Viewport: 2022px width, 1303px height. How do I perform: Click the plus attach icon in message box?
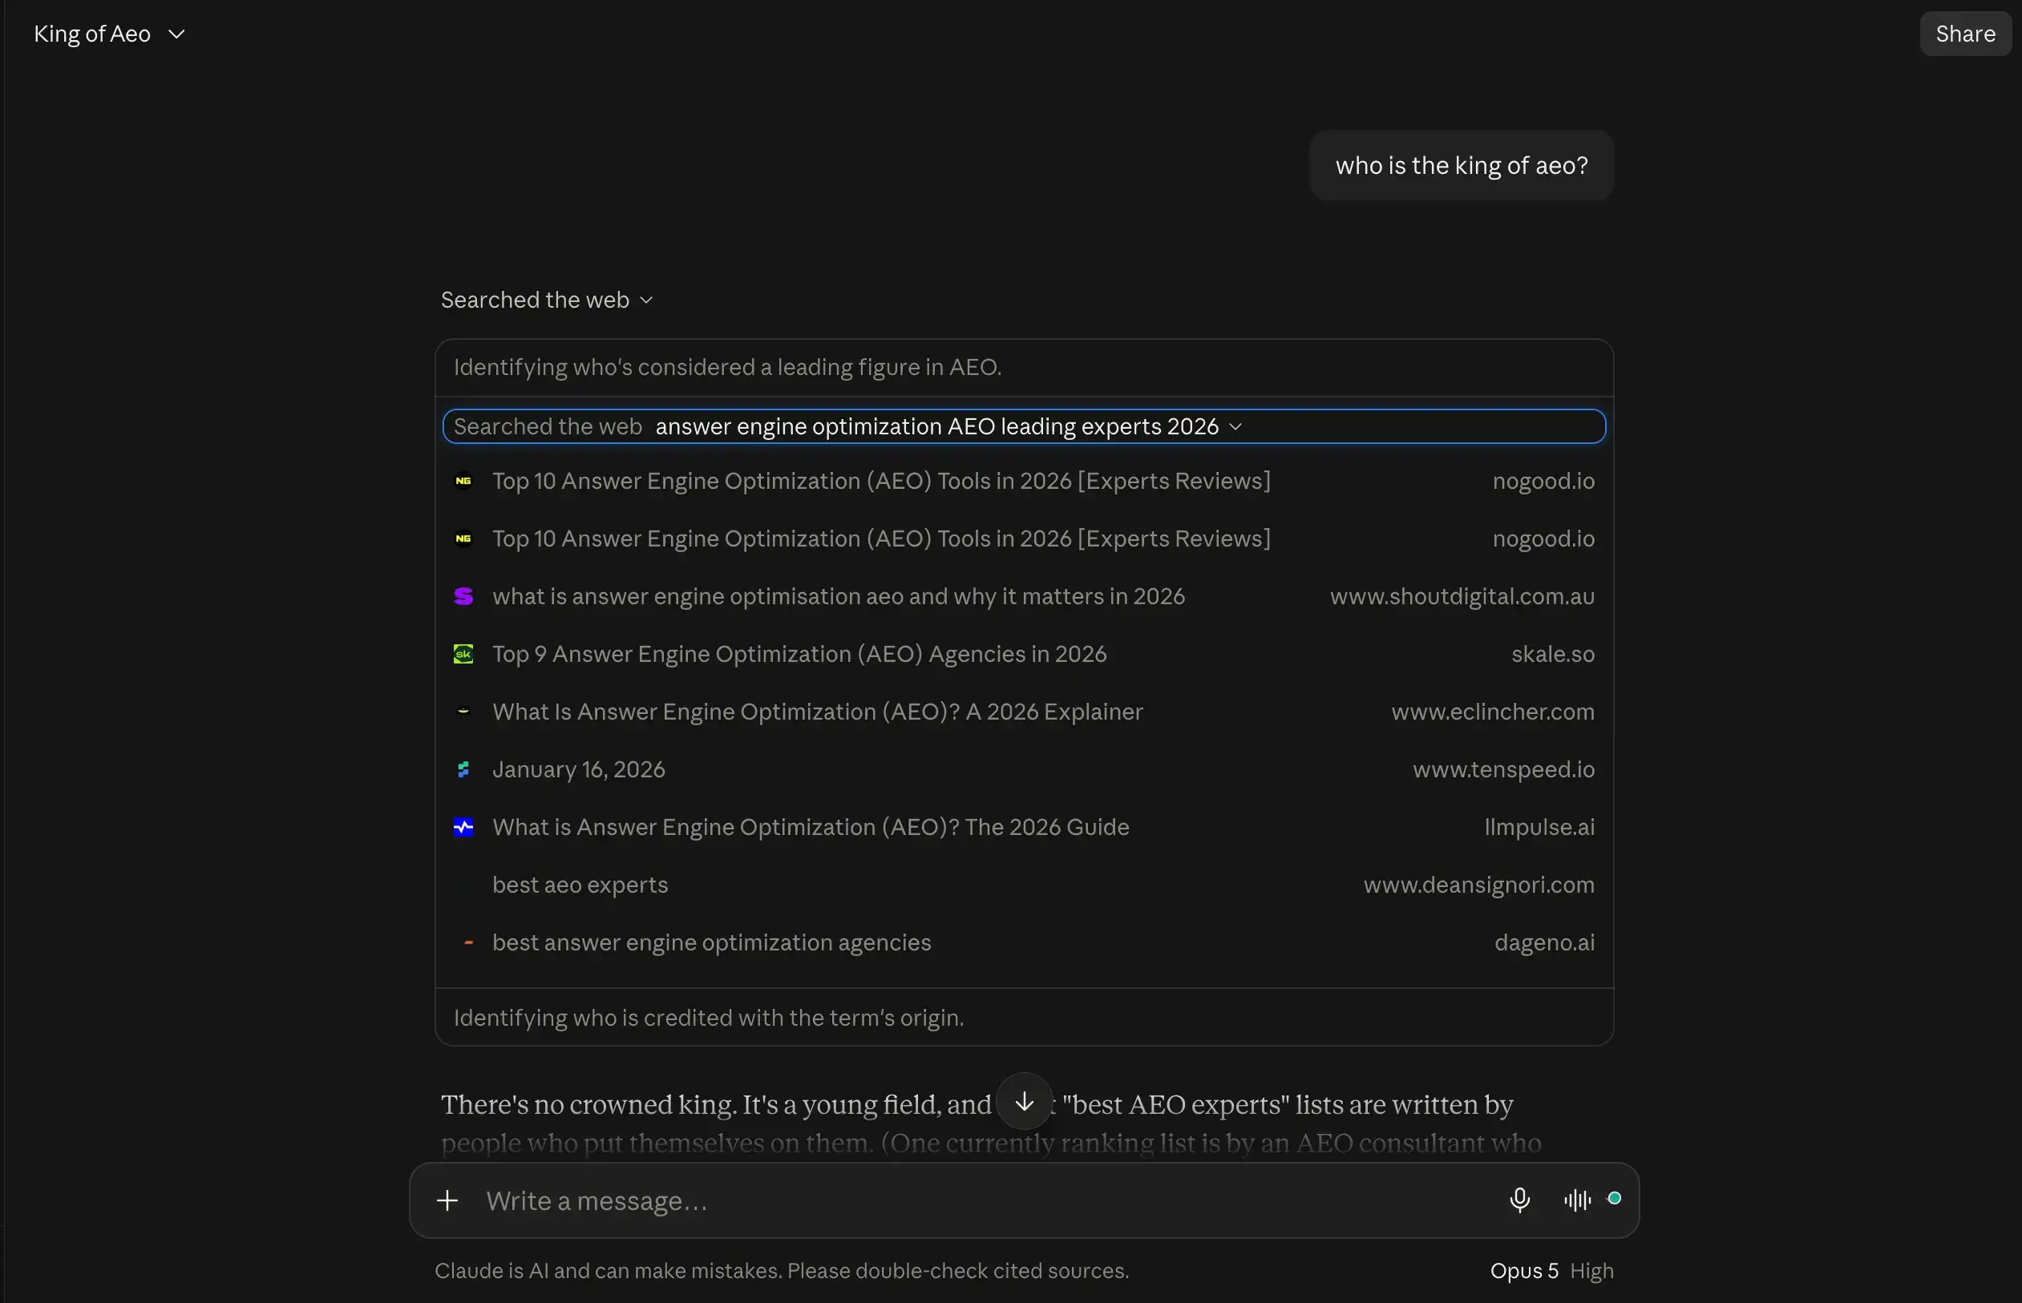click(x=447, y=1200)
